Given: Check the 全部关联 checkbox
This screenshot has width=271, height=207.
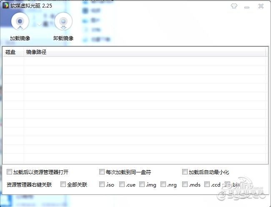Looking at the screenshot, I should pos(63,184).
